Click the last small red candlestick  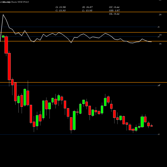click(x=152, y=126)
